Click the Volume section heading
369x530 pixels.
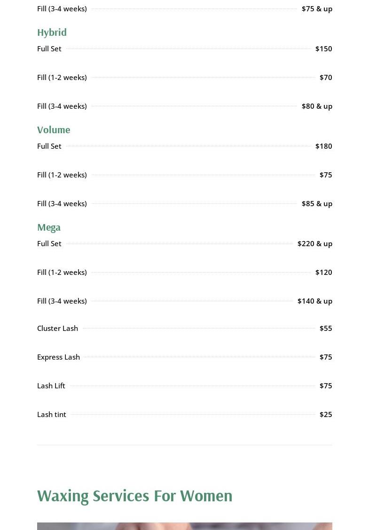pos(54,129)
